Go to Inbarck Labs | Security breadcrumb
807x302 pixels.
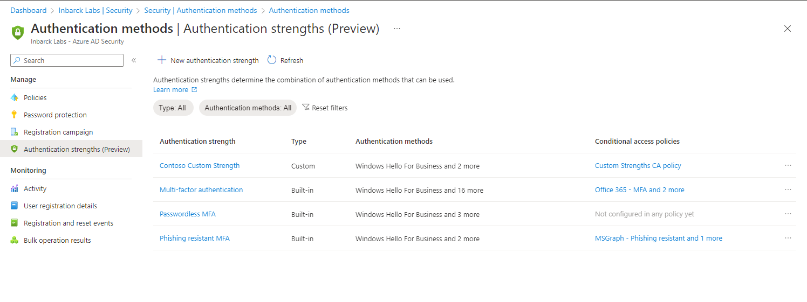[95, 10]
